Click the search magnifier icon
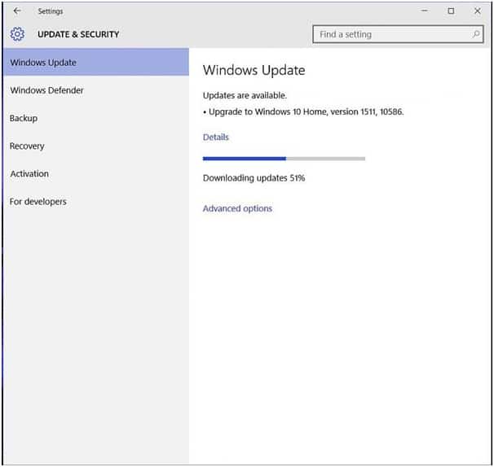494x467 pixels. [x=476, y=34]
